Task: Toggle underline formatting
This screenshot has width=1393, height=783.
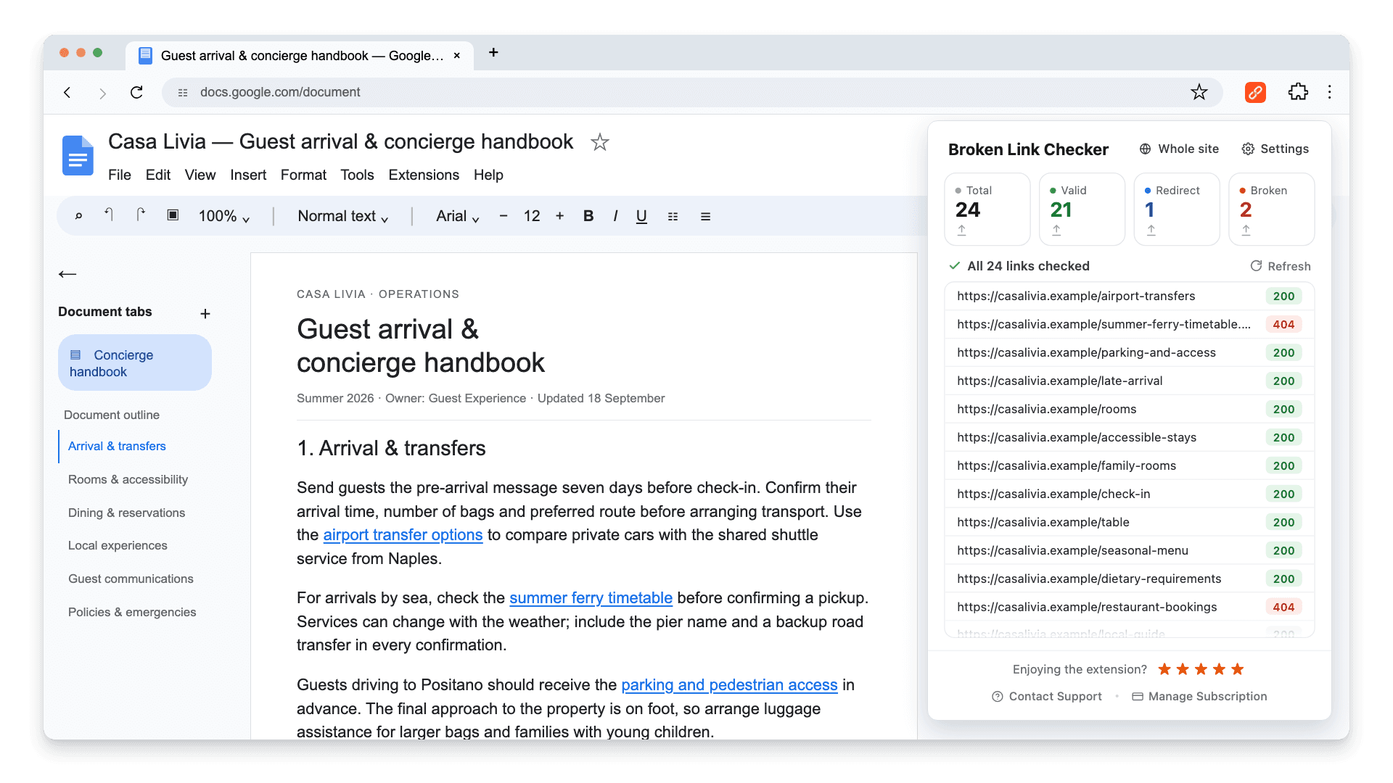Action: tap(641, 216)
